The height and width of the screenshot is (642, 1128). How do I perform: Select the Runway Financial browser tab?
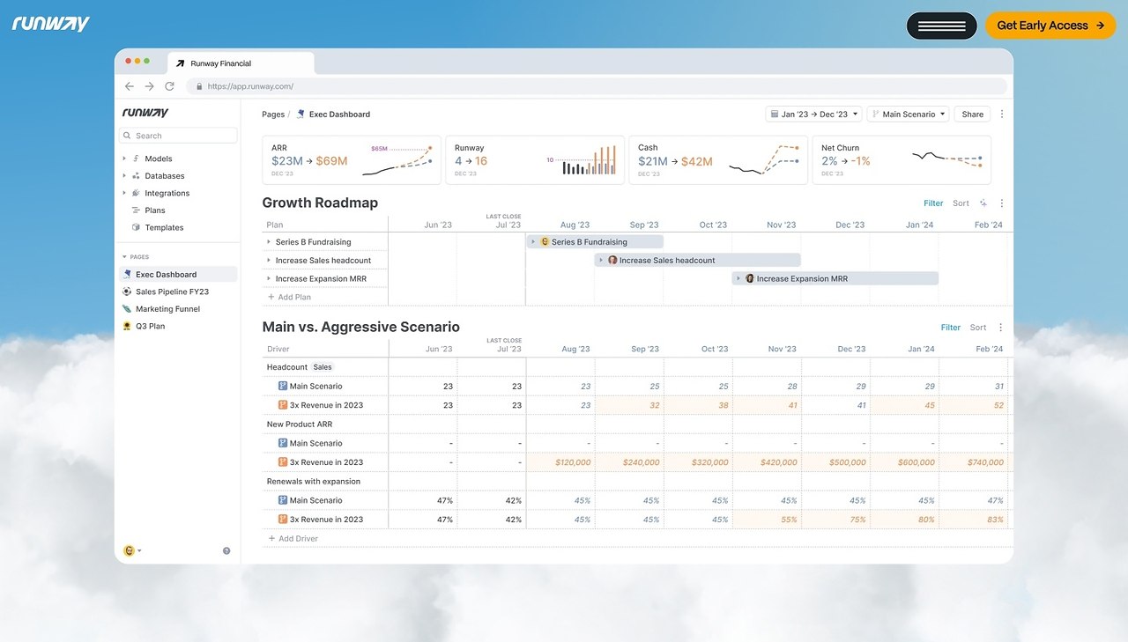240,63
